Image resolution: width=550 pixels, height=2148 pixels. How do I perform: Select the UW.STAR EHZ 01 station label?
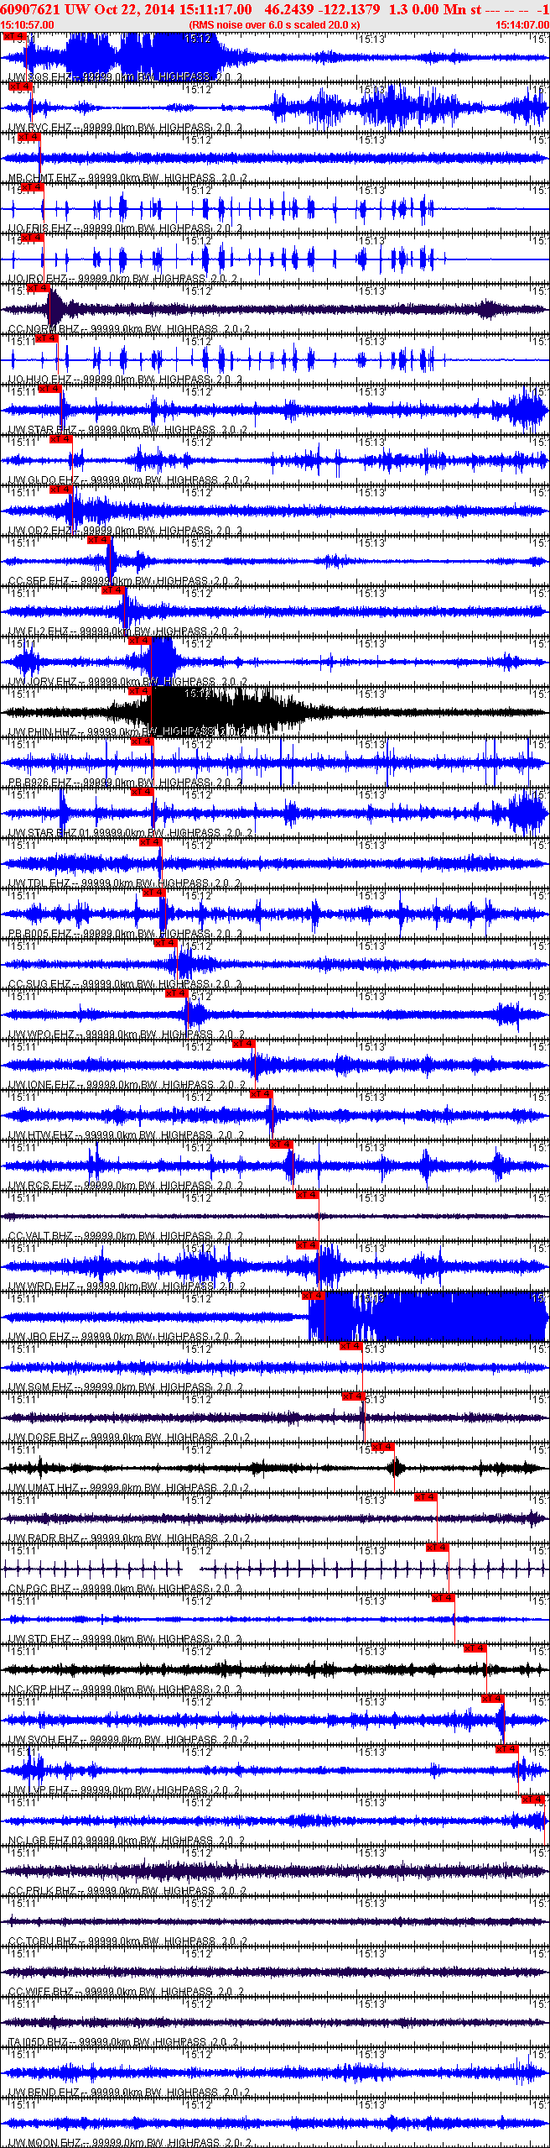point(130,833)
